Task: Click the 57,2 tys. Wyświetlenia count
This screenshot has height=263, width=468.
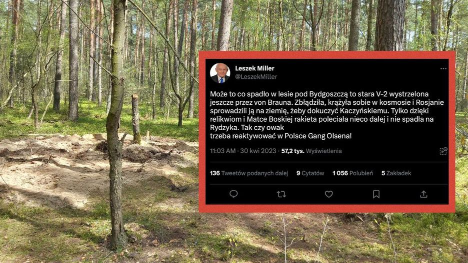Action: pyautogui.click(x=311, y=151)
